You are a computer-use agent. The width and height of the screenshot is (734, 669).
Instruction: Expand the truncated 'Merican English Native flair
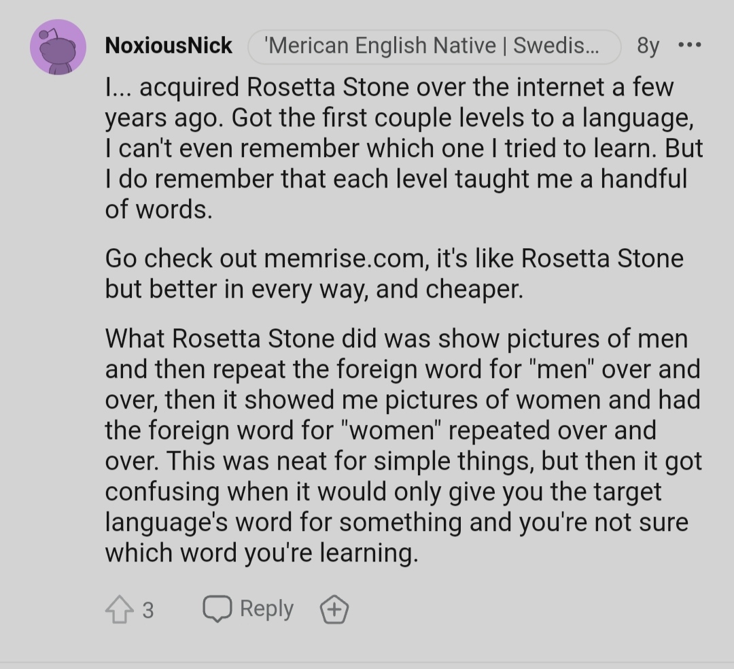point(434,46)
